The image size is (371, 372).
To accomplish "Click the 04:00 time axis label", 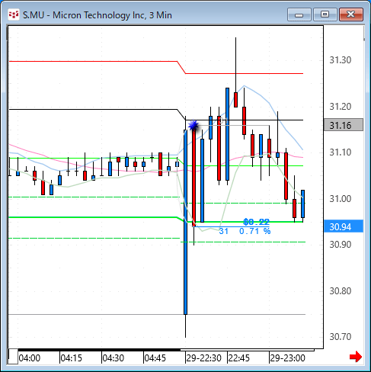I will point(30,358).
